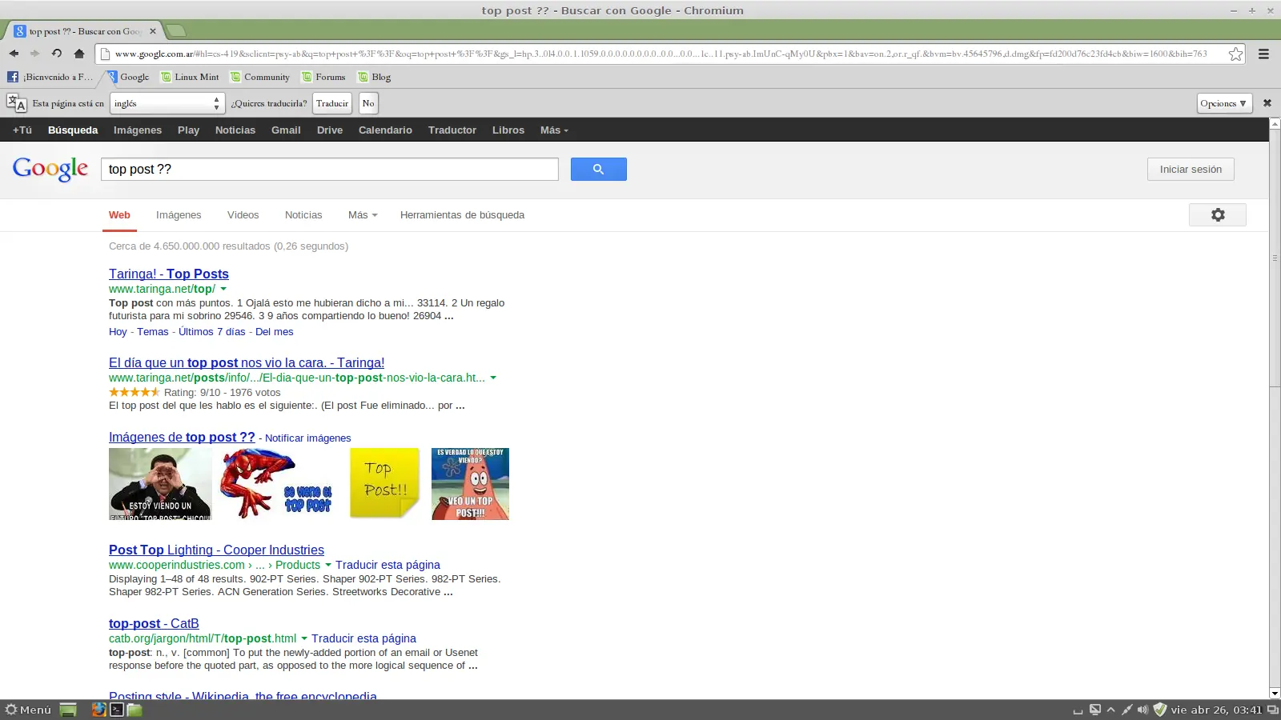Screen dimensions: 1281x720
Task: Open the Chromium menu icon
Action: pos(1263,54)
